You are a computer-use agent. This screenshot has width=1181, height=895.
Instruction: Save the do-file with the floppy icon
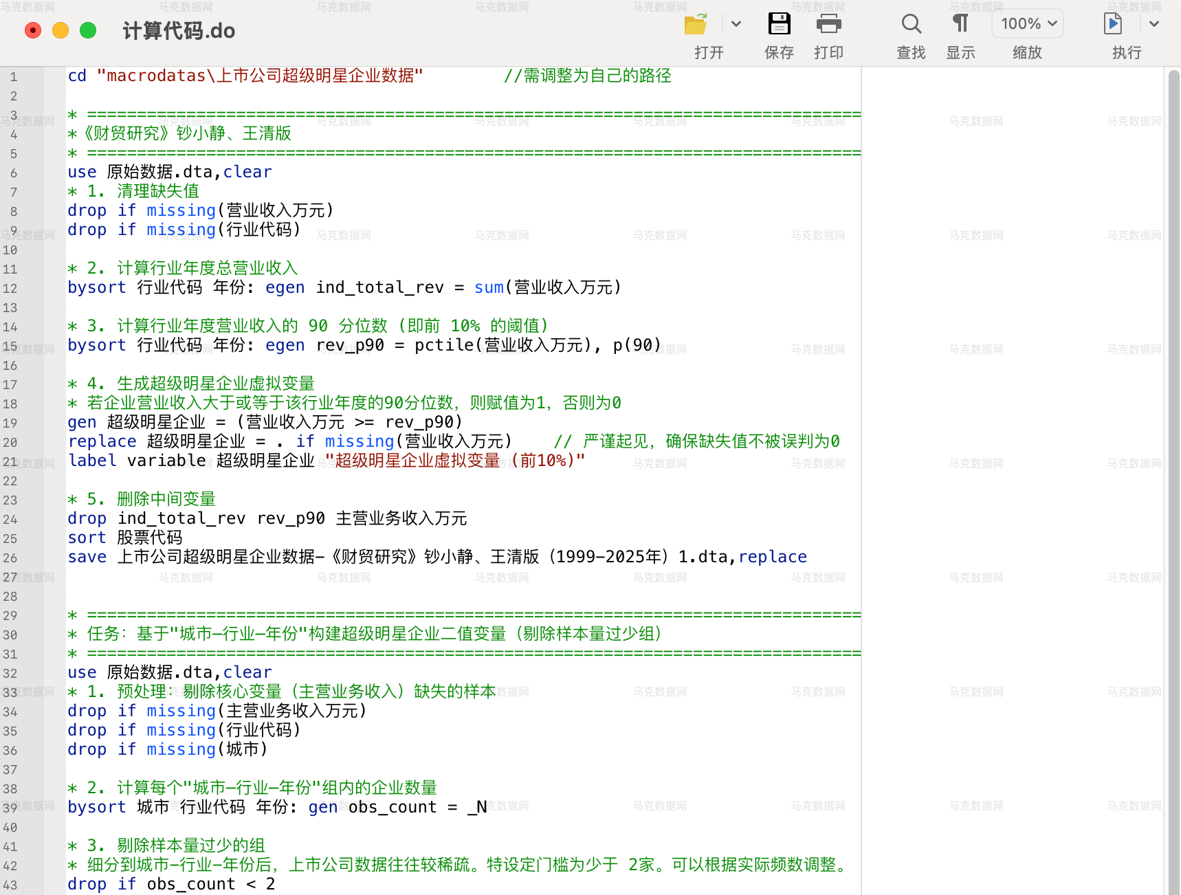(x=779, y=24)
